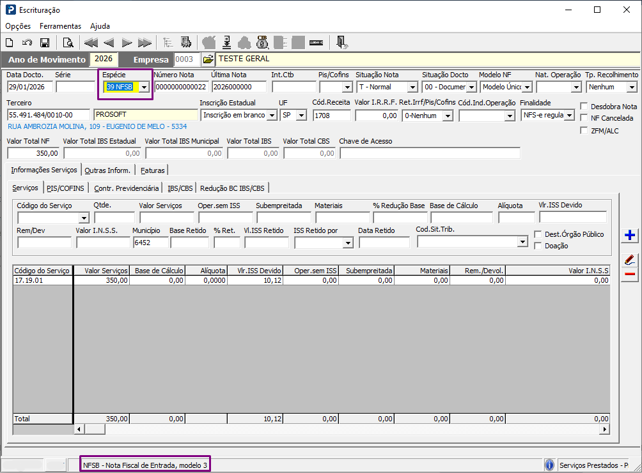Click the exit door icon in toolbar
Viewport: 642px width, 473px height.
(341, 43)
